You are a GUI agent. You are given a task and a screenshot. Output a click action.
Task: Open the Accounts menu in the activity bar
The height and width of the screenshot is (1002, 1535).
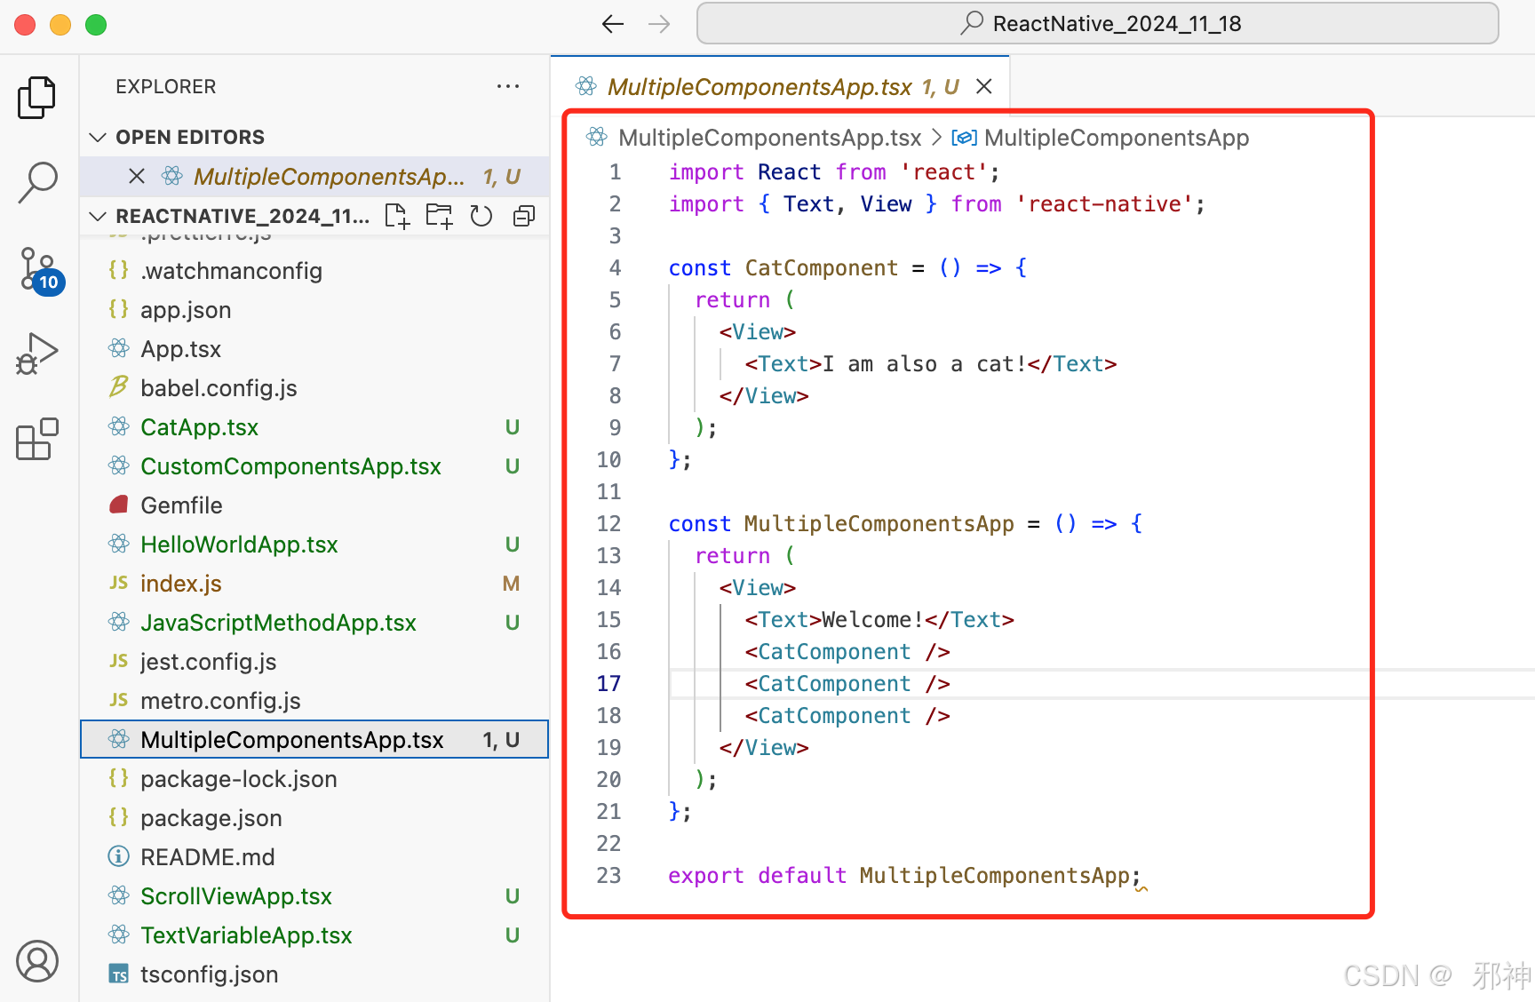pyautogui.click(x=36, y=960)
